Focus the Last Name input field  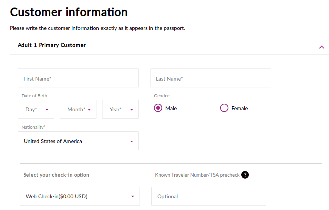(x=210, y=78)
